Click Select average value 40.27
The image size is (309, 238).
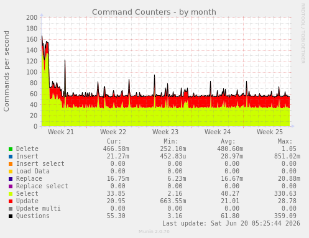point(230,193)
